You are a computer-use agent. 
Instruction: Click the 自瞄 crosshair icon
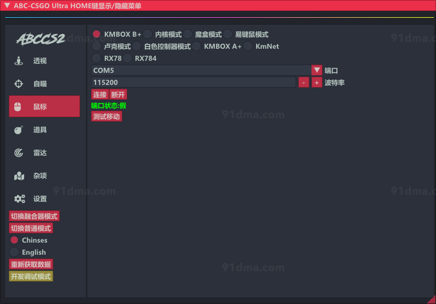(x=19, y=84)
